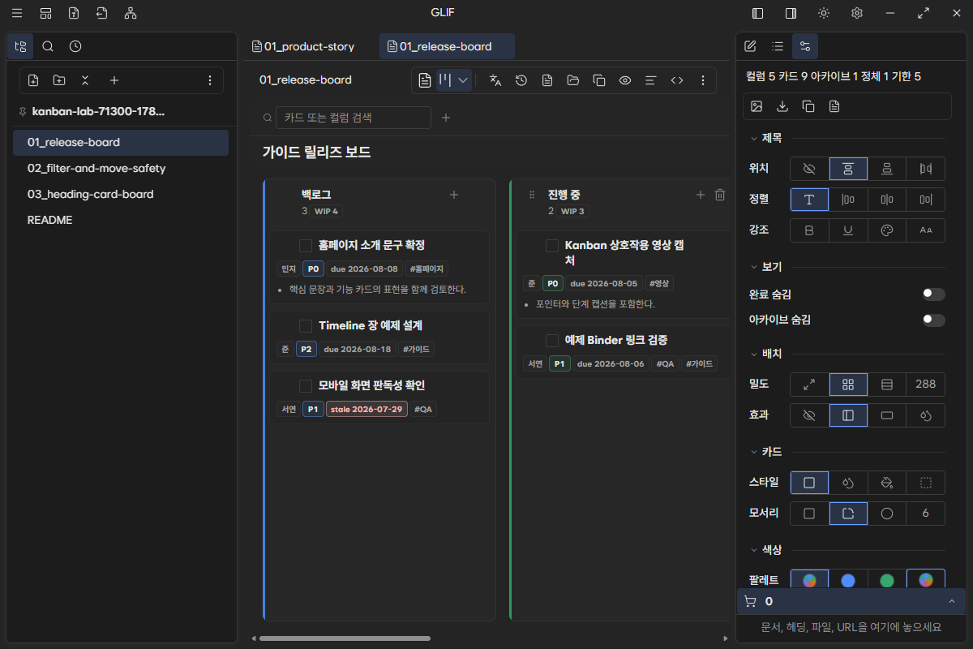
Task: Open the sidebar search tab
Action: [48, 46]
